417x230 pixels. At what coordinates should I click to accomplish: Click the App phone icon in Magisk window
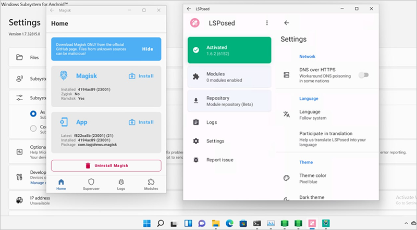click(64, 122)
